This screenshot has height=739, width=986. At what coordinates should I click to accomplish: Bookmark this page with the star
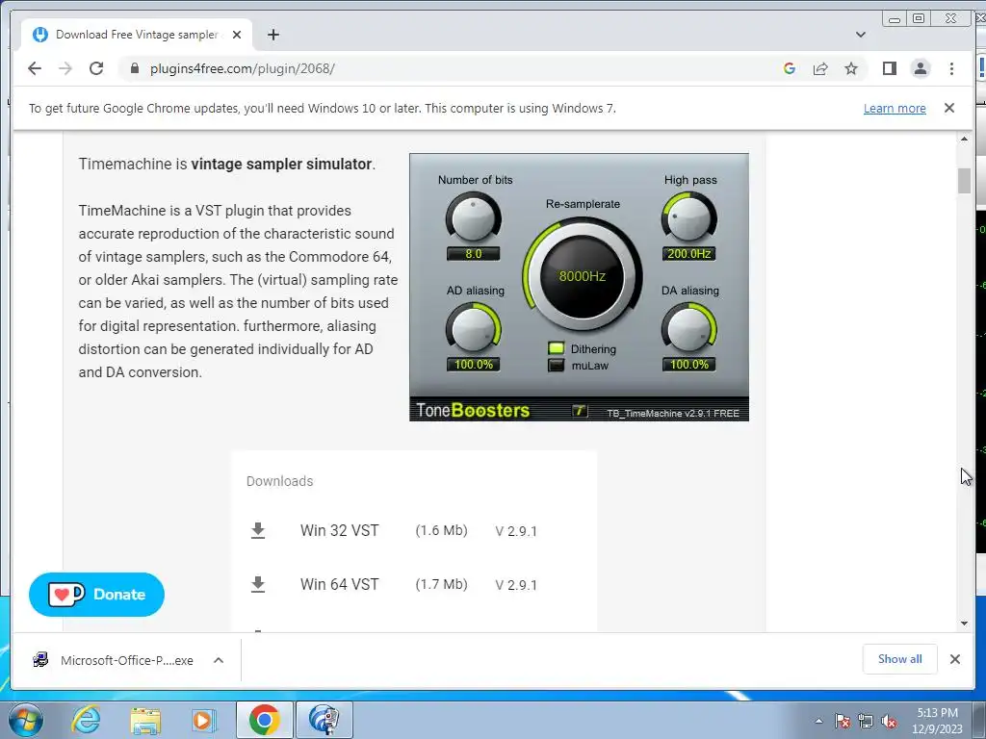point(851,68)
